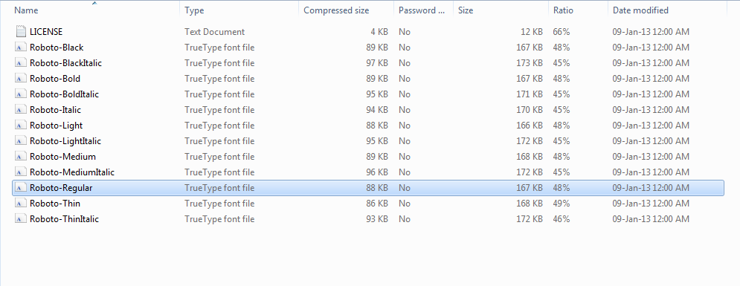
Task: Click the Roboto-Italic font file icon
Action: (x=21, y=109)
